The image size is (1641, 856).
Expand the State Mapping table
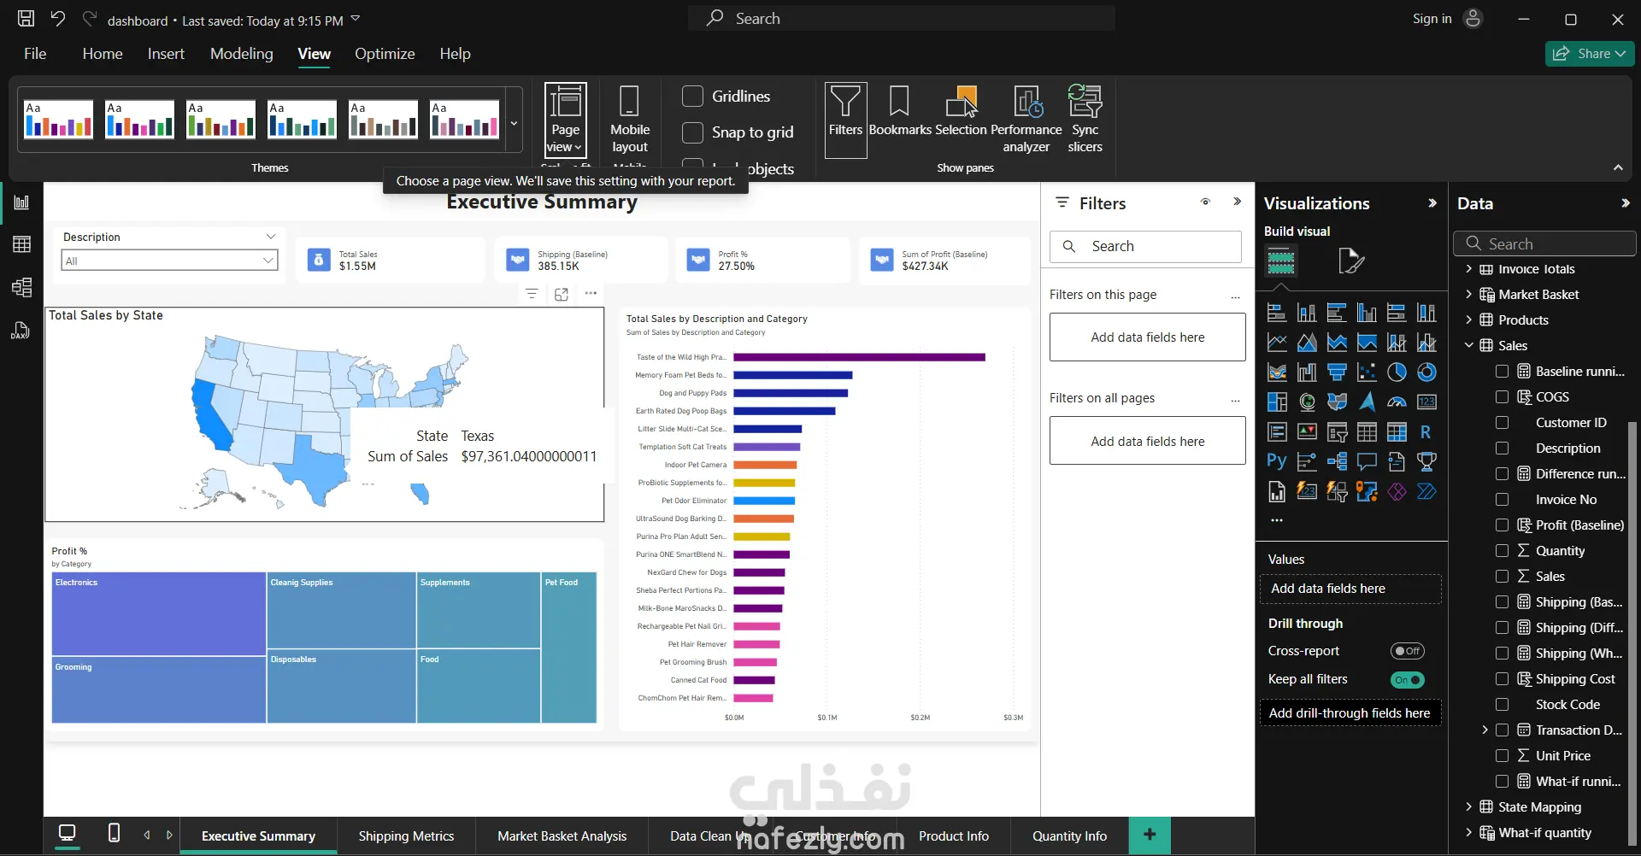click(x=1468, y=807)
